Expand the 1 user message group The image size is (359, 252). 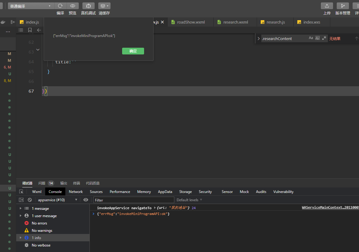pos(21,216)
